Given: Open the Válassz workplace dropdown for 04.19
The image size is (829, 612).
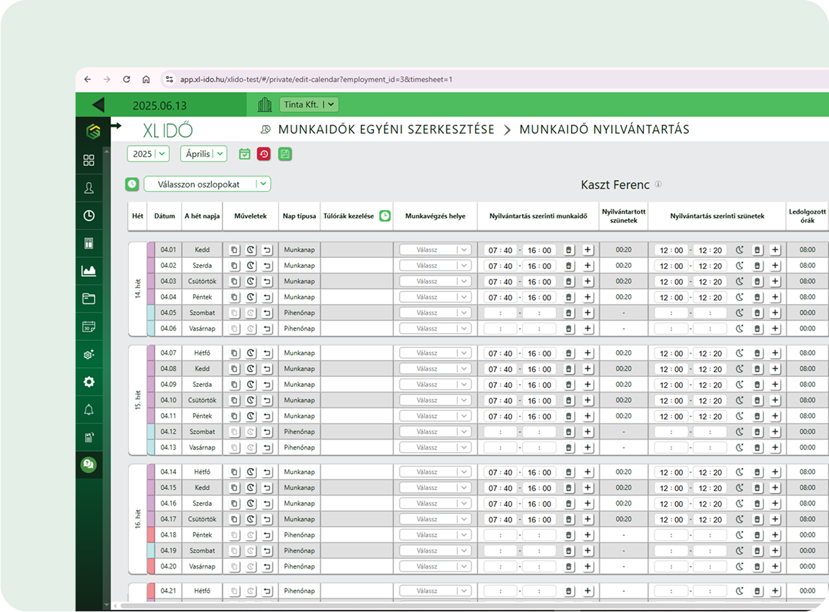Looking at the screenshot, I should (x=435, y=551).
